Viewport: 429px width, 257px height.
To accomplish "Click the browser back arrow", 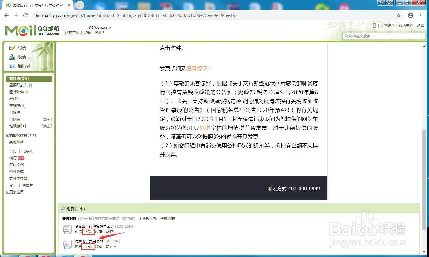I will 7,15.
